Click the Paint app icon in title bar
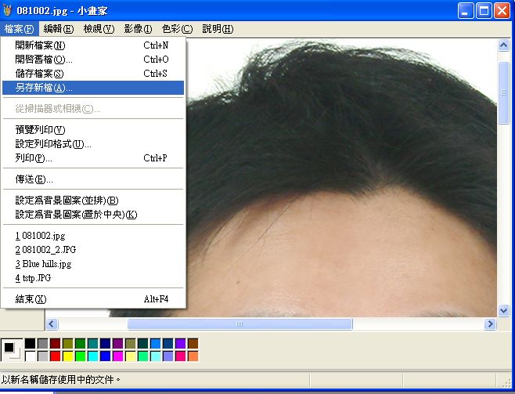The height and width of the screenshot is (394, 515). (9, 10)
